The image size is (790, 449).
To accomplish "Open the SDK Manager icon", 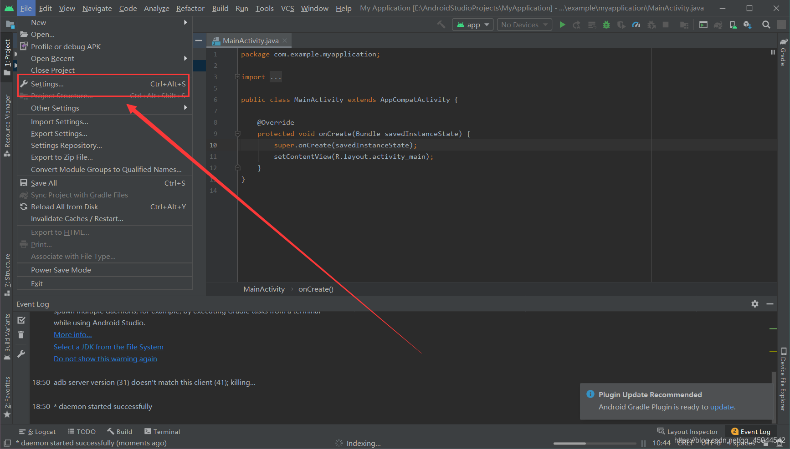I will [x=748, y=25].
